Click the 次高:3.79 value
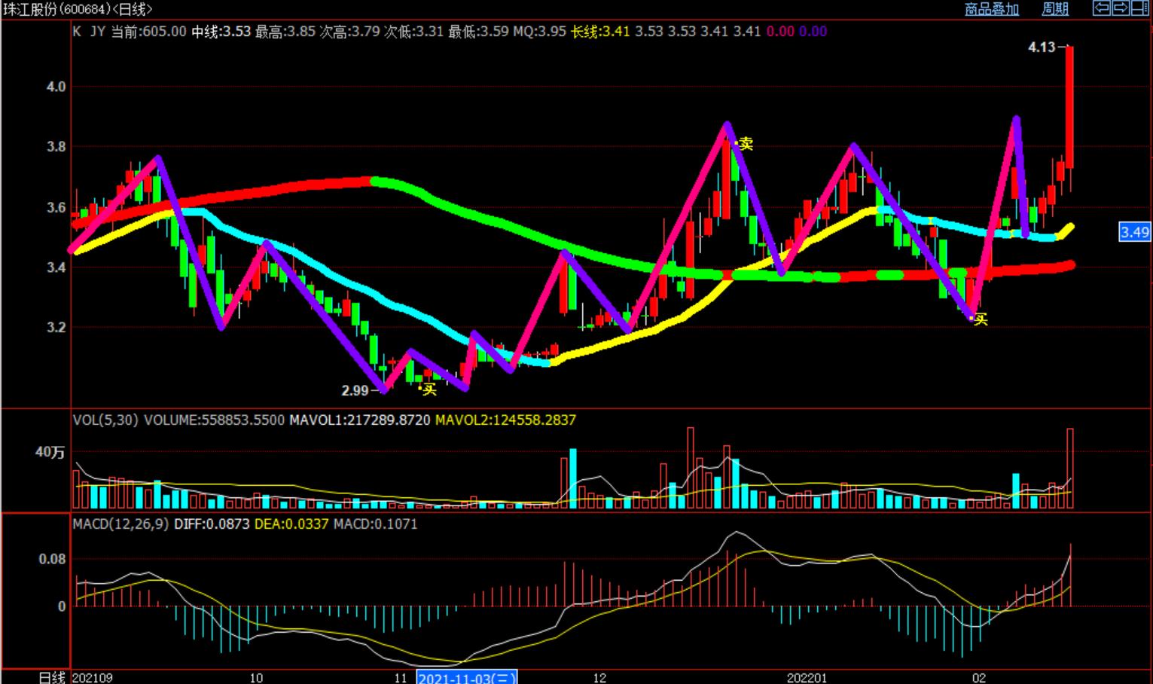The image size is (1153, 684). pos(349,31)
